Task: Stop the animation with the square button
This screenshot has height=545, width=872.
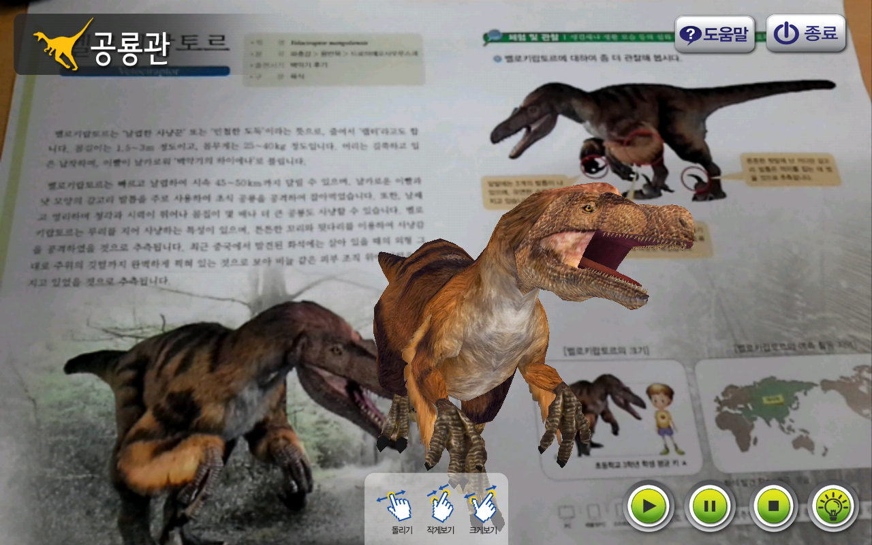Action: coord(773,506)
